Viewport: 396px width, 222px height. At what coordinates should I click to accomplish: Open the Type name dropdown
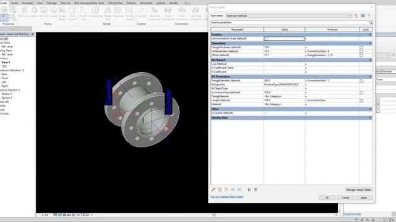click(x=350, y=15)
